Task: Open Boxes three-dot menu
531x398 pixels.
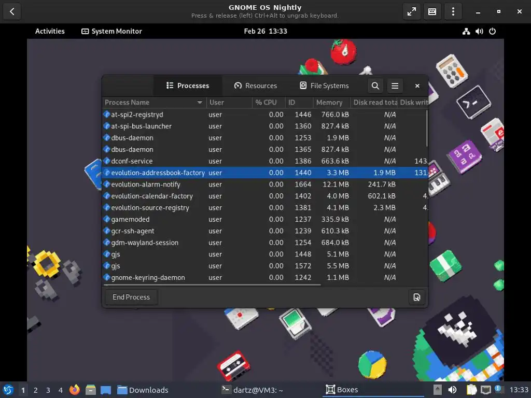Action: pyautogui.click(x=453, y=11)
